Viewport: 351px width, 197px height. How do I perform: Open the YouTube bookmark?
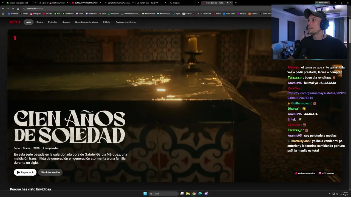(47, 14)
